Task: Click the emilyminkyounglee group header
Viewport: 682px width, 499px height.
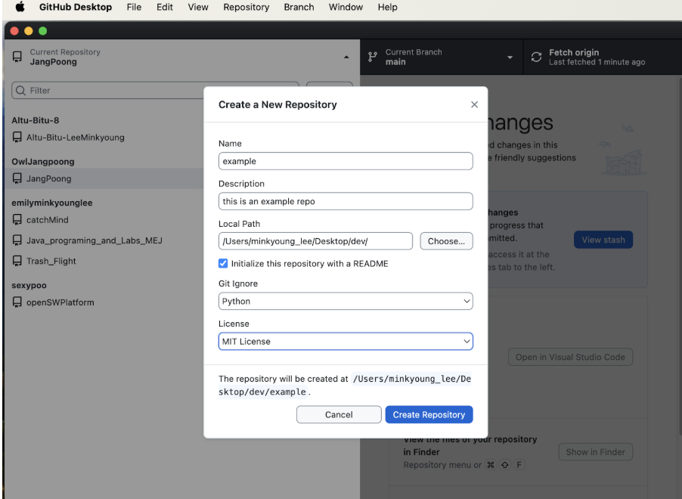Action: (x=51, y=203)
